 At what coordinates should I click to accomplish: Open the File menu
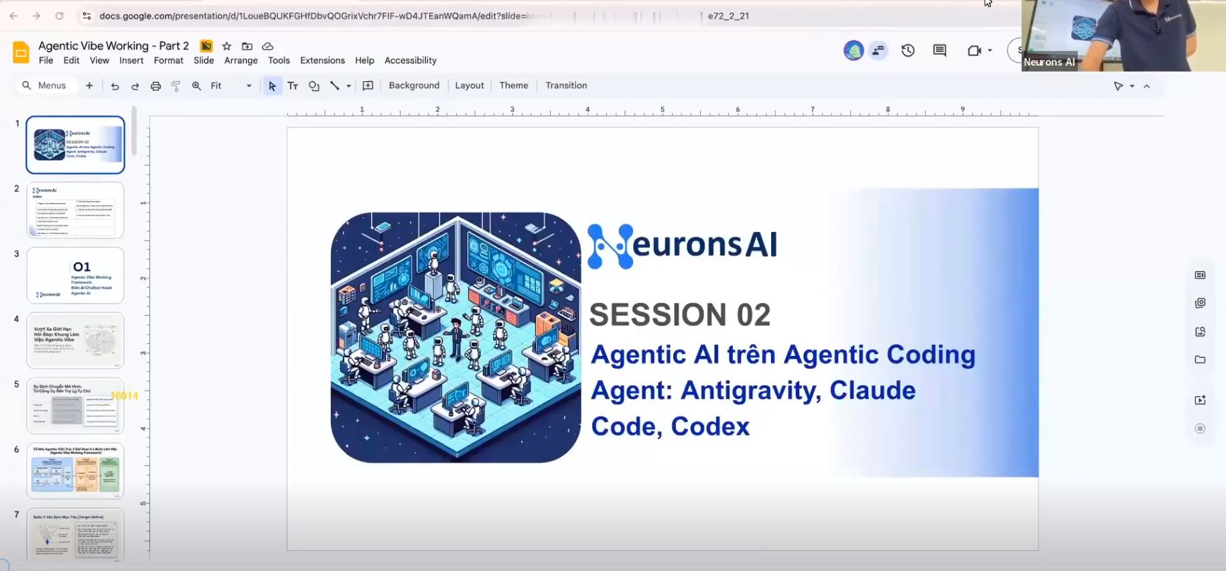click(x=46, y=60)
